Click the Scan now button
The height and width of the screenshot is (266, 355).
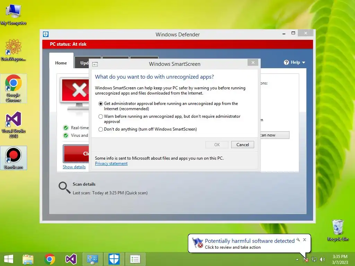[275, 135]
